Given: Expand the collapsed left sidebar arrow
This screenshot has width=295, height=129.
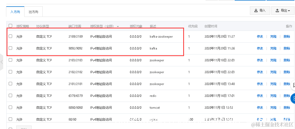Looking at the screenshot, I should click(2, 62).
